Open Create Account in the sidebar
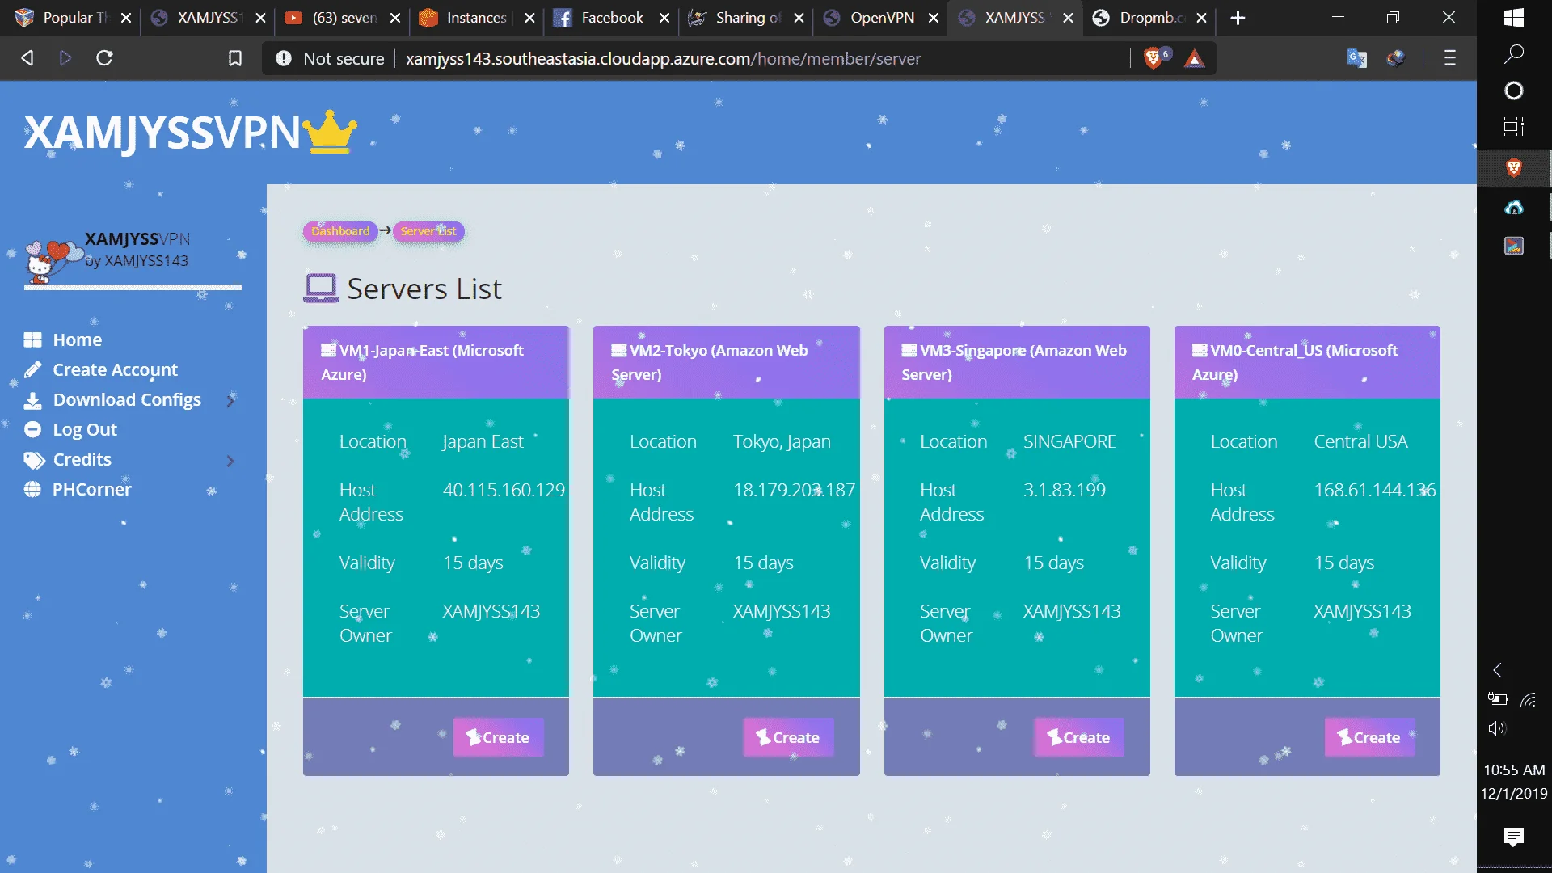Screen dimensions: 1552x873 click(x=115, y=369)
